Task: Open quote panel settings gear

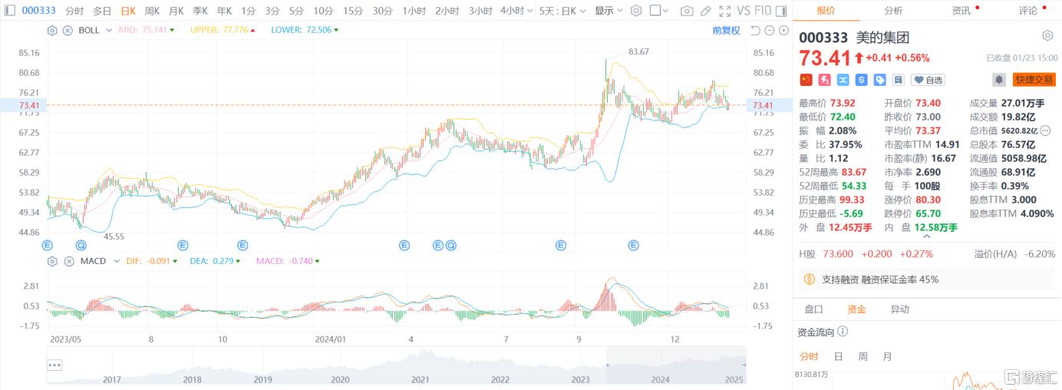Action: [1047, 35]
